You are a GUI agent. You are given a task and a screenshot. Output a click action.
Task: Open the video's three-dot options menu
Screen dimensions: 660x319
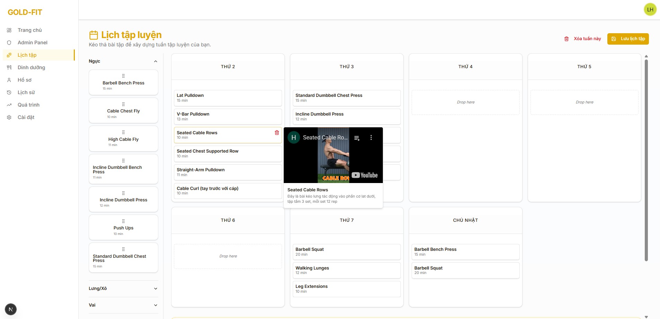(371, 138)
